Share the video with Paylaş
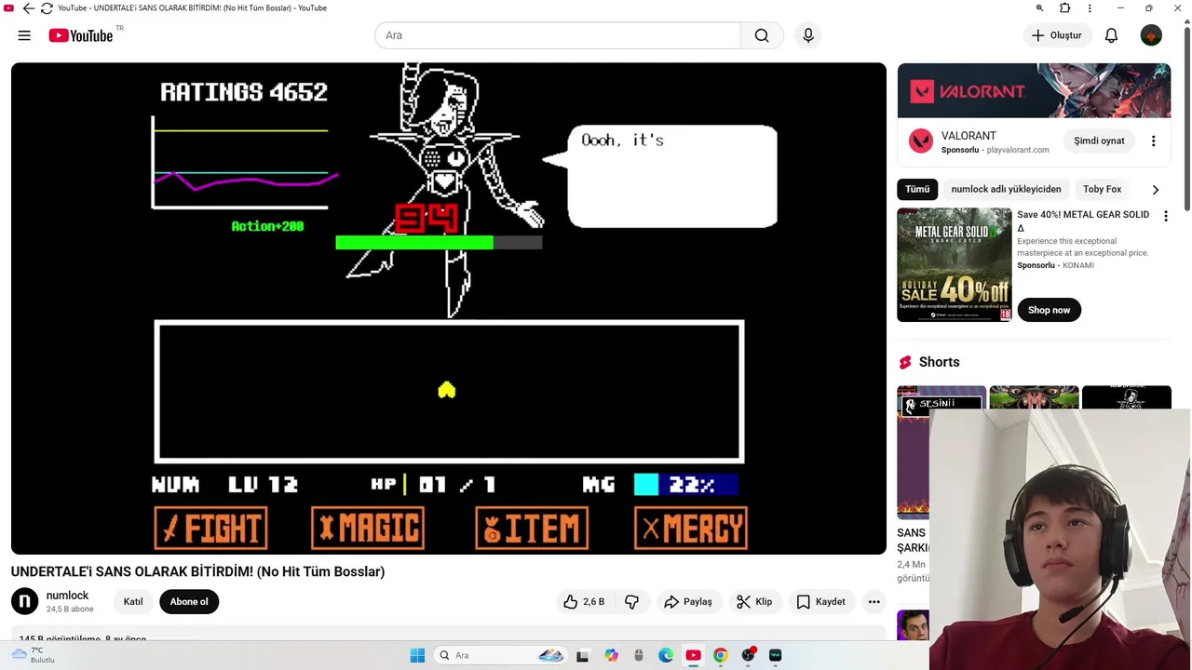Screen dimensions: 1192x670 click(x=687, y=602)
